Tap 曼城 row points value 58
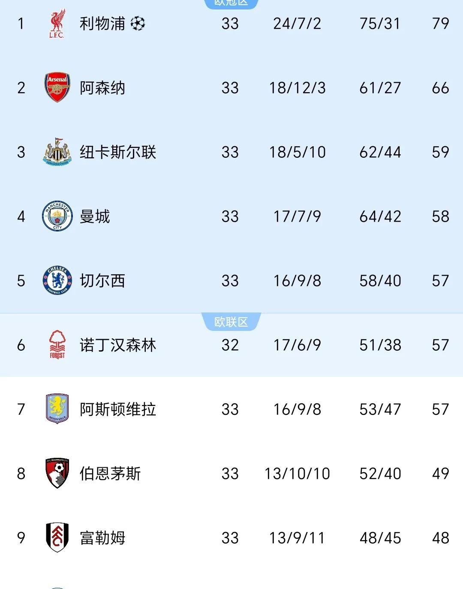 click(440, 216)
